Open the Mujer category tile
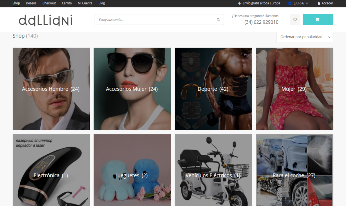This screenshot has width=346, height=206. (294, 89)
